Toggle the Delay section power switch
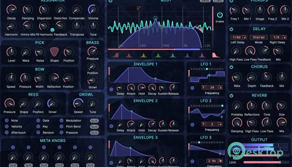The height and width of the screenshot is (167, 292). 232,29
